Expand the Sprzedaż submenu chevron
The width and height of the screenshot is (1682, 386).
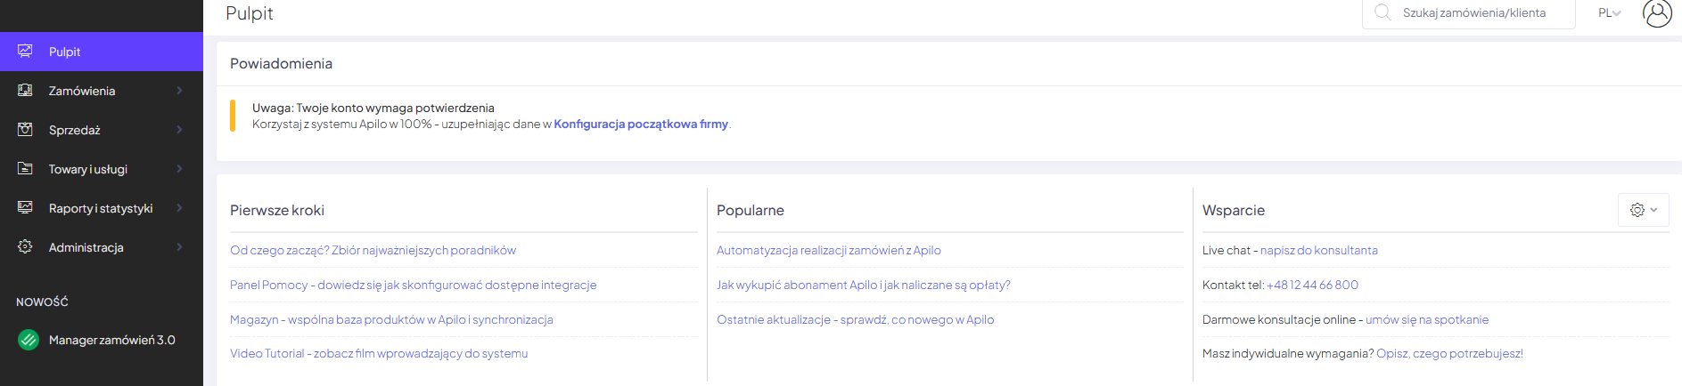[179, 130]
